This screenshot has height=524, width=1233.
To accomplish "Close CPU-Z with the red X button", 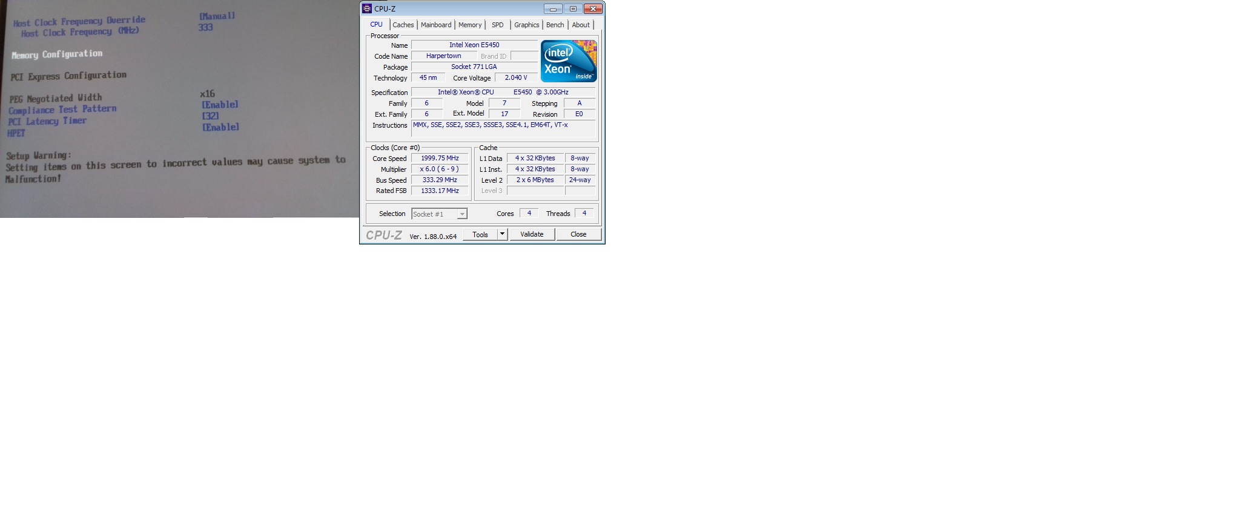I will coord(593,8).
